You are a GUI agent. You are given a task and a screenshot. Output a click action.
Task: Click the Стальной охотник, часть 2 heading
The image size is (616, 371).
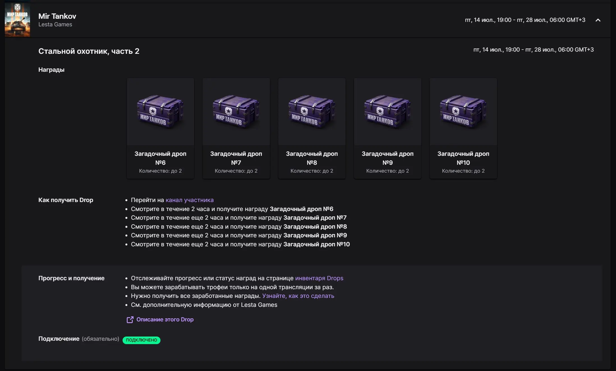click(89, 51)
